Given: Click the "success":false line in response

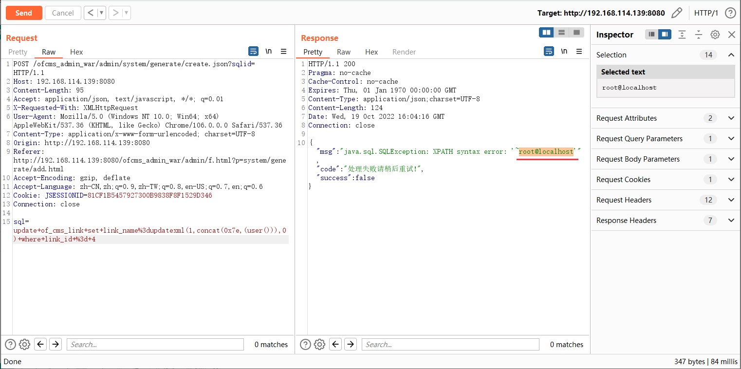Looking at the screenshot, I should coord(345,178).
